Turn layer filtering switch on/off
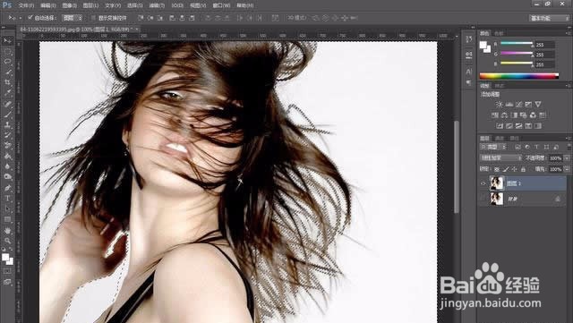 point(569,147)
